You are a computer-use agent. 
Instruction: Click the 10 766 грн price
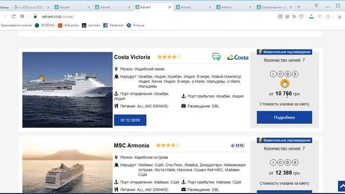[x=284, y=94]
